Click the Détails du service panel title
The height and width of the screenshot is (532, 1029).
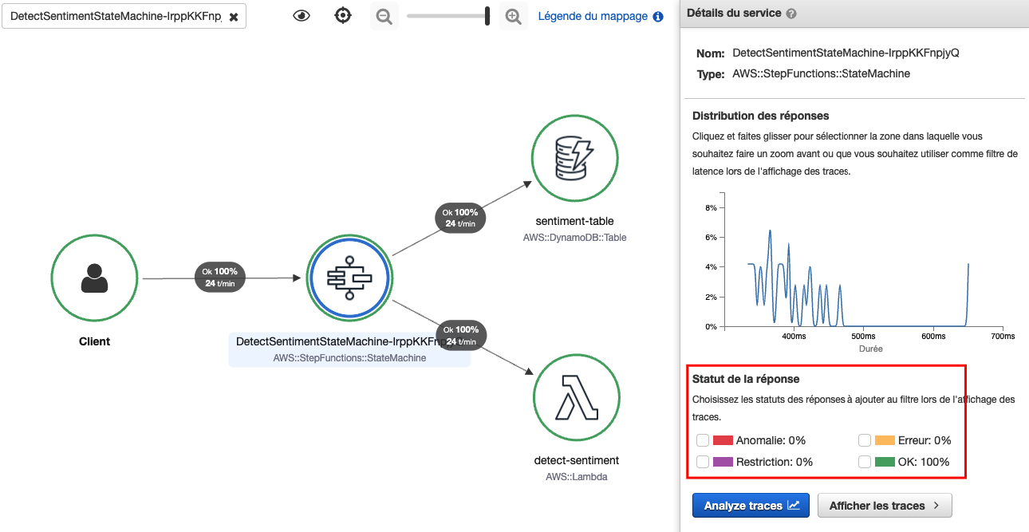coord(733,14)
